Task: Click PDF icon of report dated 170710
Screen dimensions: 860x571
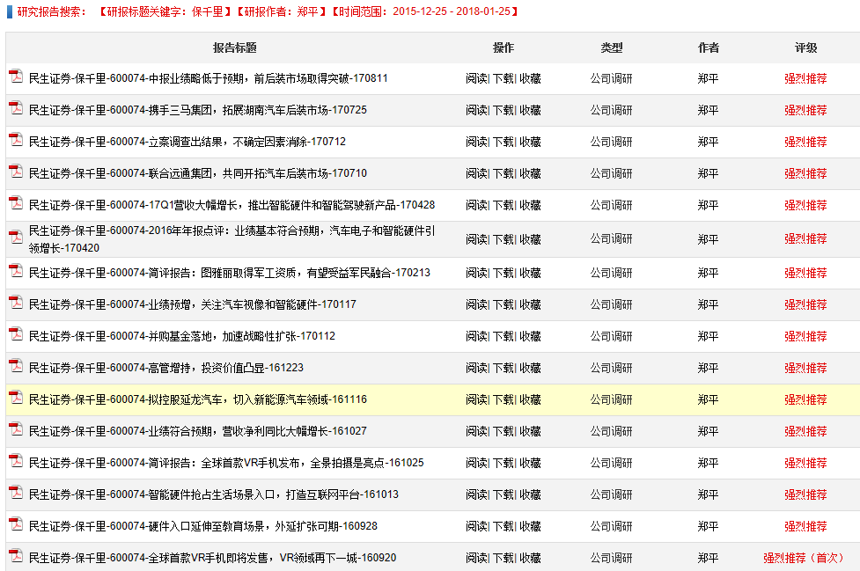Action: point(16,172)
